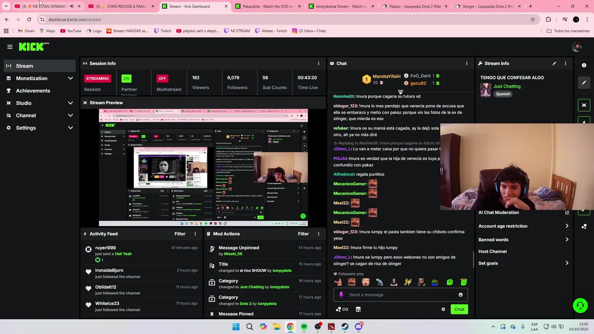
Task: Insert the praying hands emote
Action: pos(407,282)
